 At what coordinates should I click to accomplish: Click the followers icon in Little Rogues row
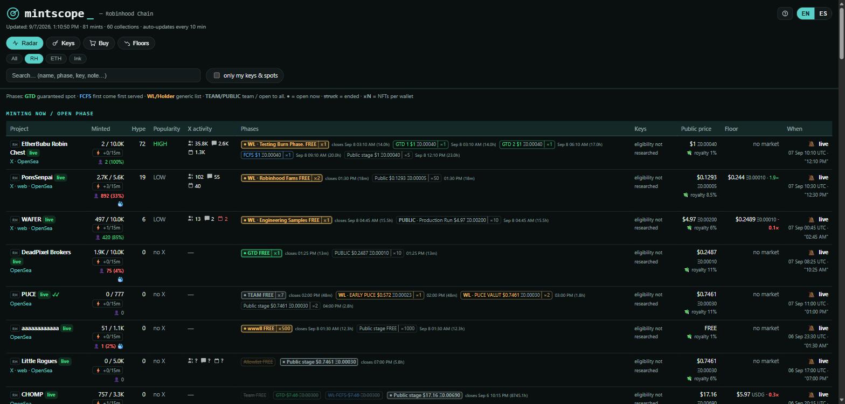click(x=190, y=361)
